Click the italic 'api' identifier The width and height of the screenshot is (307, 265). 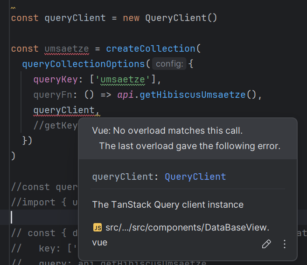click(x=126, y=95)
